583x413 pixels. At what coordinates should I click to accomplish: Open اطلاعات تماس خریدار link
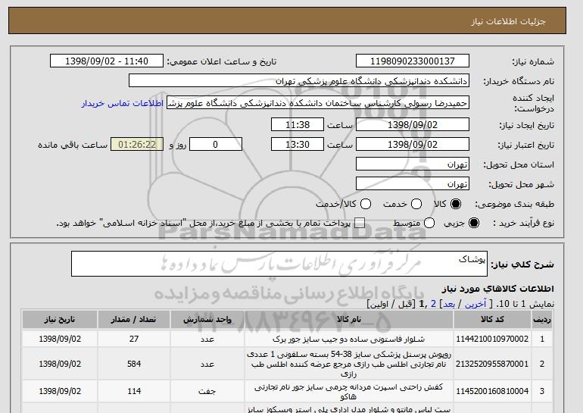(123, 103)
